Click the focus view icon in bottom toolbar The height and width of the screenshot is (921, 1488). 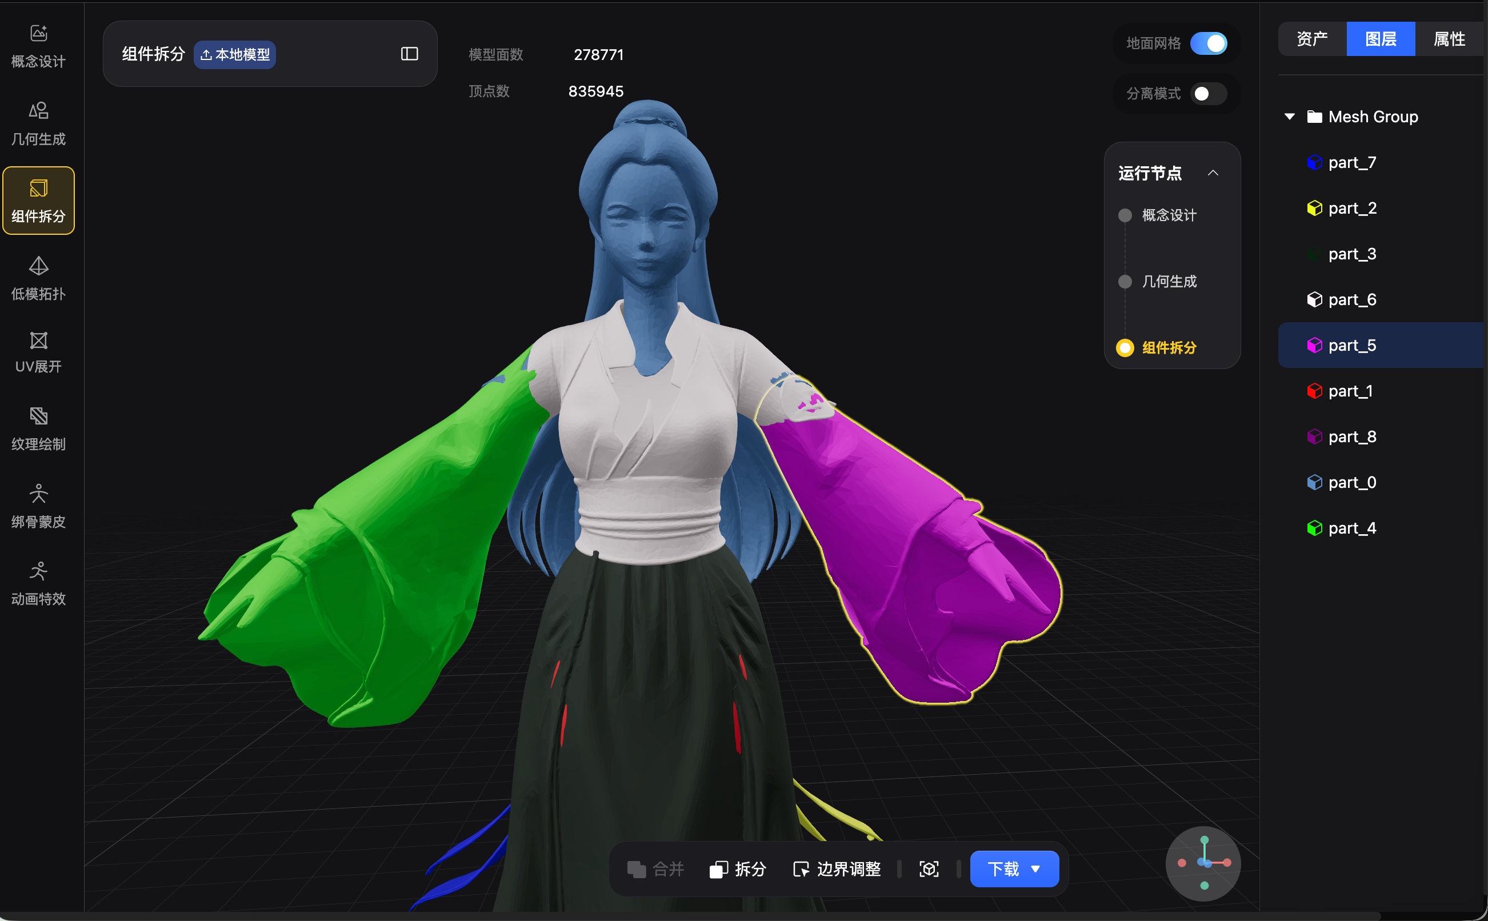[928, 868]
